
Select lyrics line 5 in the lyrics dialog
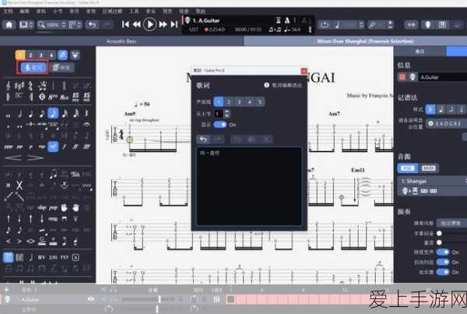click(x=259, y=102)
